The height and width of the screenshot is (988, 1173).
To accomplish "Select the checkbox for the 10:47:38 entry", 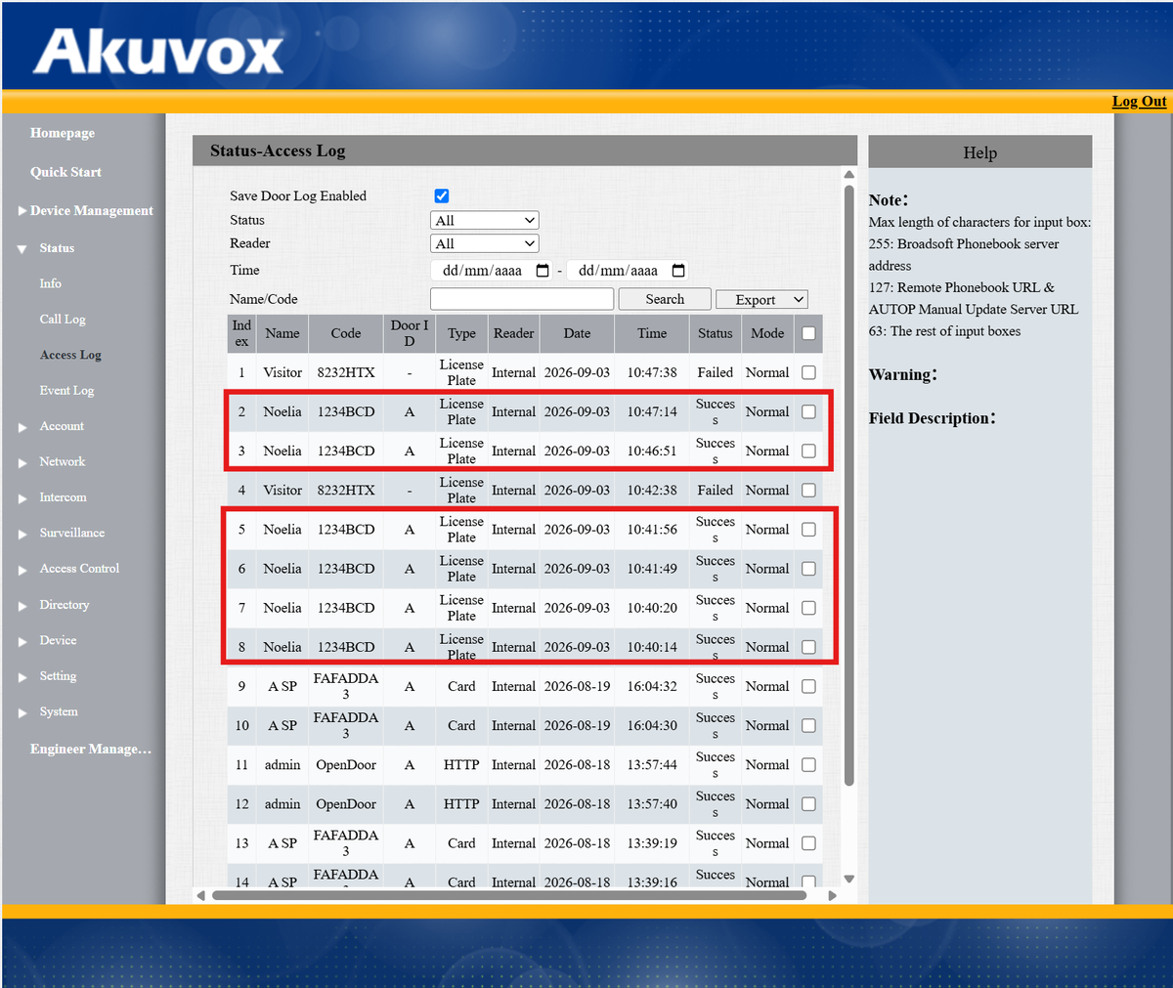I will click(x=808, y=372).
